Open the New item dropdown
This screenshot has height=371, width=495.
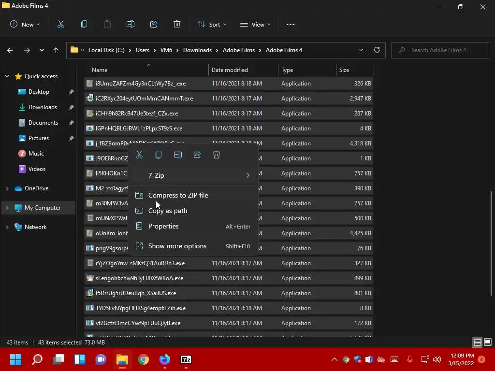pos(25,24)
